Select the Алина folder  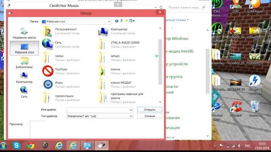coord(117,71)
